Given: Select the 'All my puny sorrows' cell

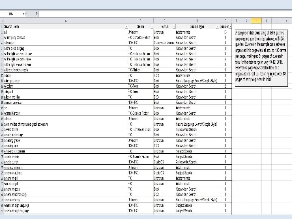Looking at the screenshot, I should [66, 37].
